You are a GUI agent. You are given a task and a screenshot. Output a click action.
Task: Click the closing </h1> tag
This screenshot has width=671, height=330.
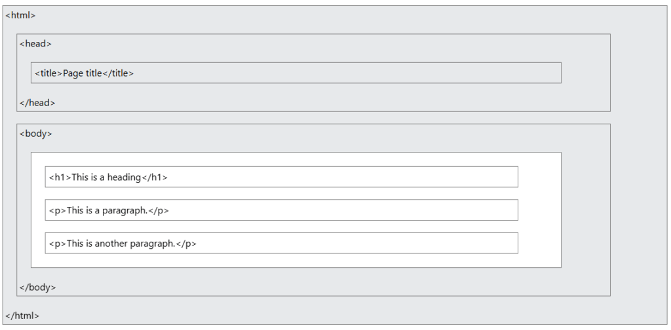[x=155, y=177]
